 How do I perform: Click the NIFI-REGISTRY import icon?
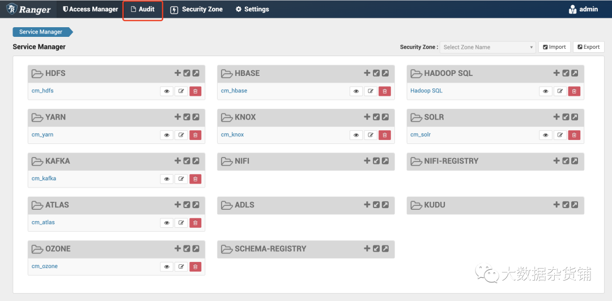pos(566,161)
